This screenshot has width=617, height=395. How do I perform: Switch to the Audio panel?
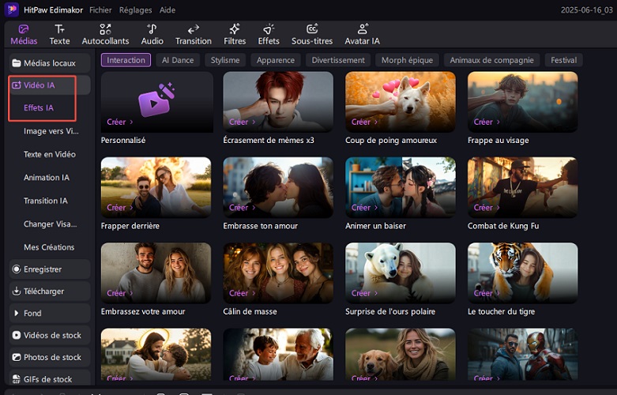click(152, 34)
